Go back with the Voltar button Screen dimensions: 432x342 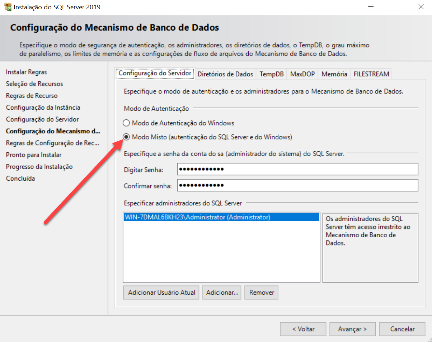pos(303,329)
